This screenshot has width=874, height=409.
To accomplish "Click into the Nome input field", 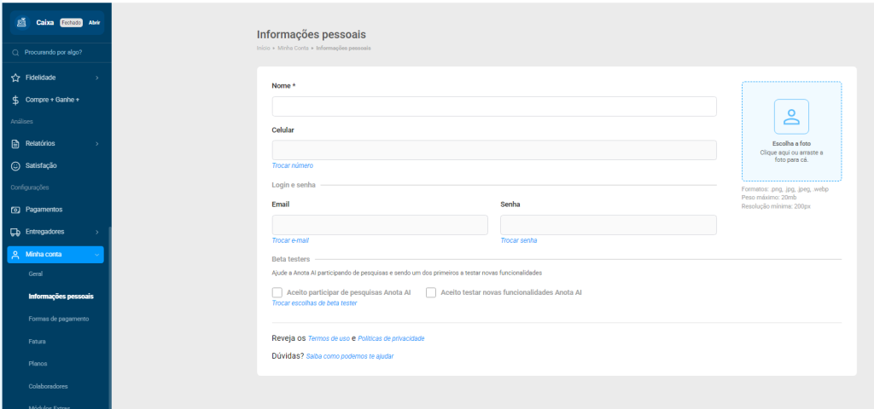I will tap(493, 107).
